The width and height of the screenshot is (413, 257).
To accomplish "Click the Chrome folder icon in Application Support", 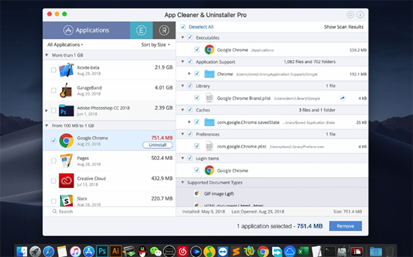I will (x=209, y=74).
